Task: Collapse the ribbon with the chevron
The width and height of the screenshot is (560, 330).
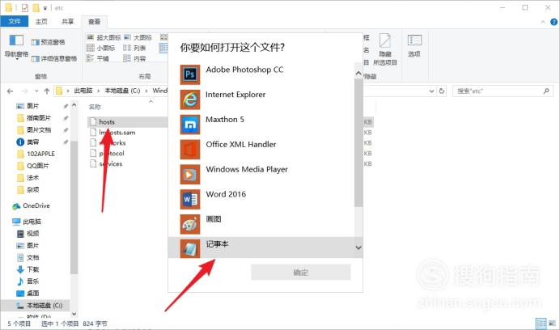Action: [543, 22]
